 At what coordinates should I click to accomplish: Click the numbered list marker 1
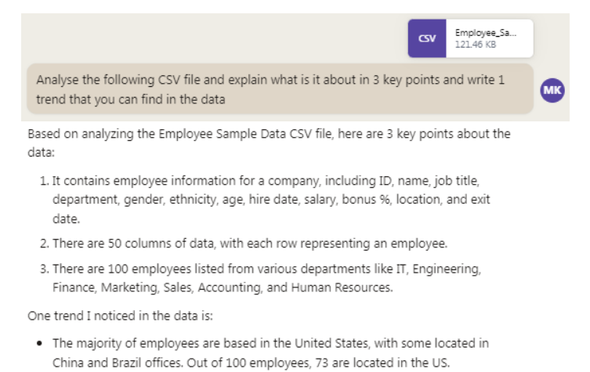pyautogui.click(x=45, y=181)
